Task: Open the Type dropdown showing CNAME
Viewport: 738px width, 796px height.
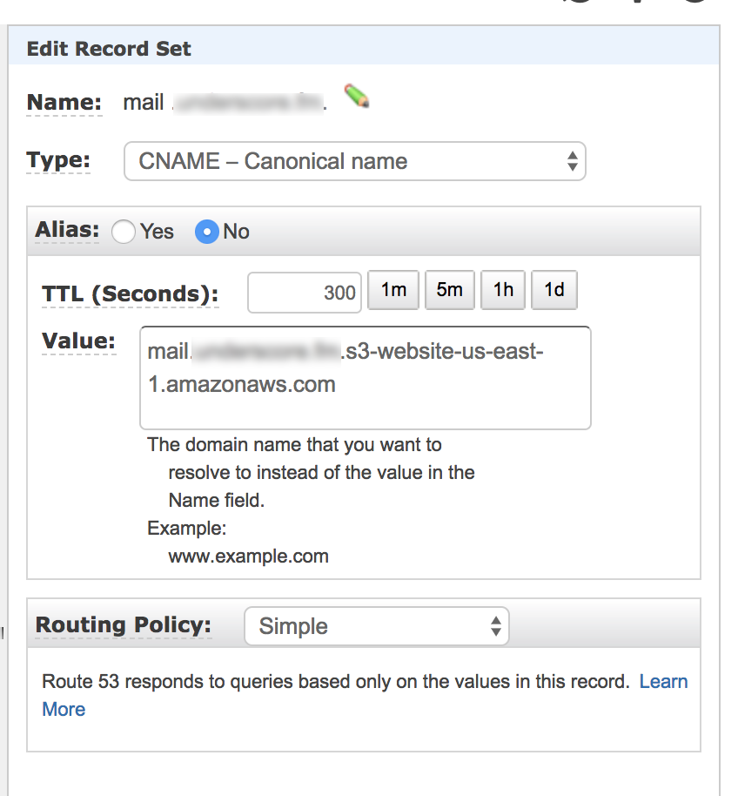Action: click(354, 161)
